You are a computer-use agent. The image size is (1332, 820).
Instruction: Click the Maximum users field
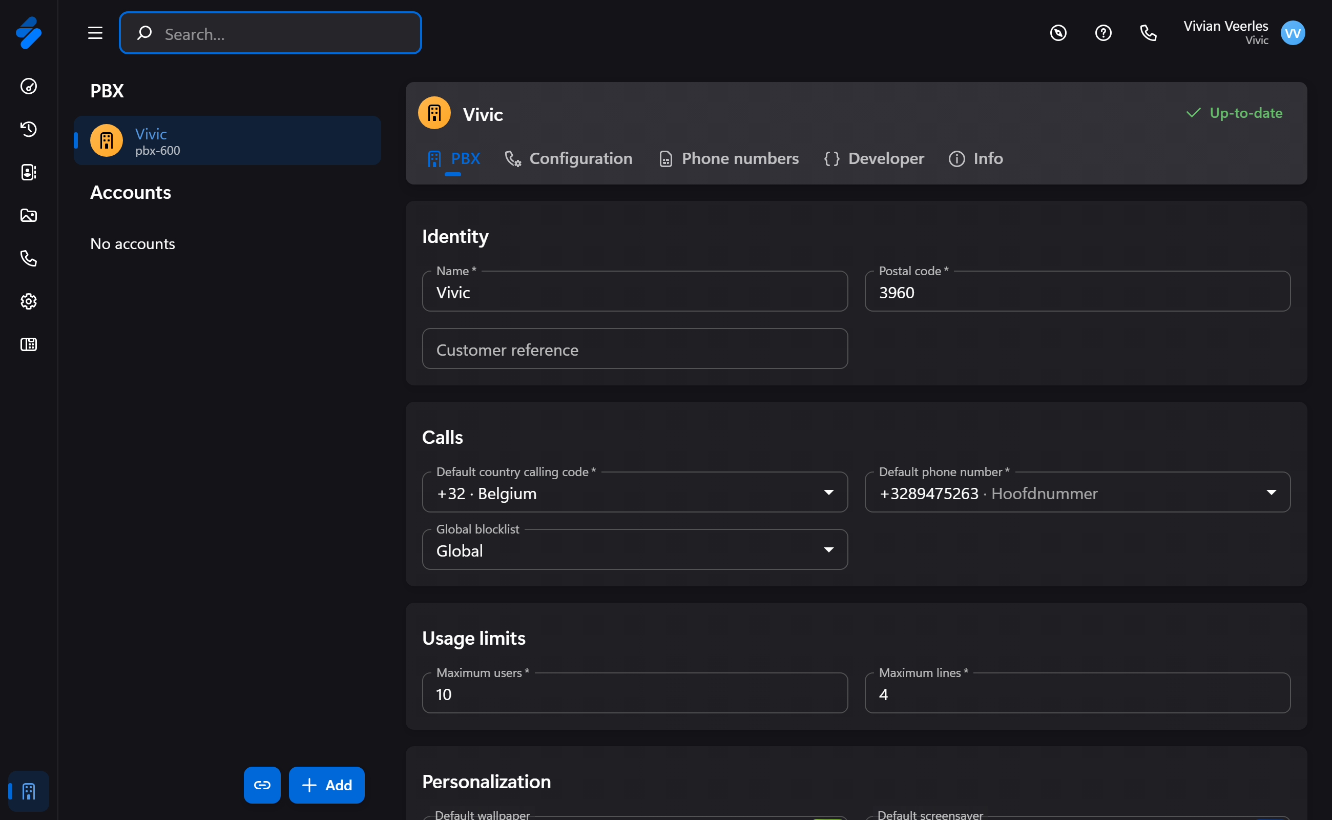tap(635, 693)
